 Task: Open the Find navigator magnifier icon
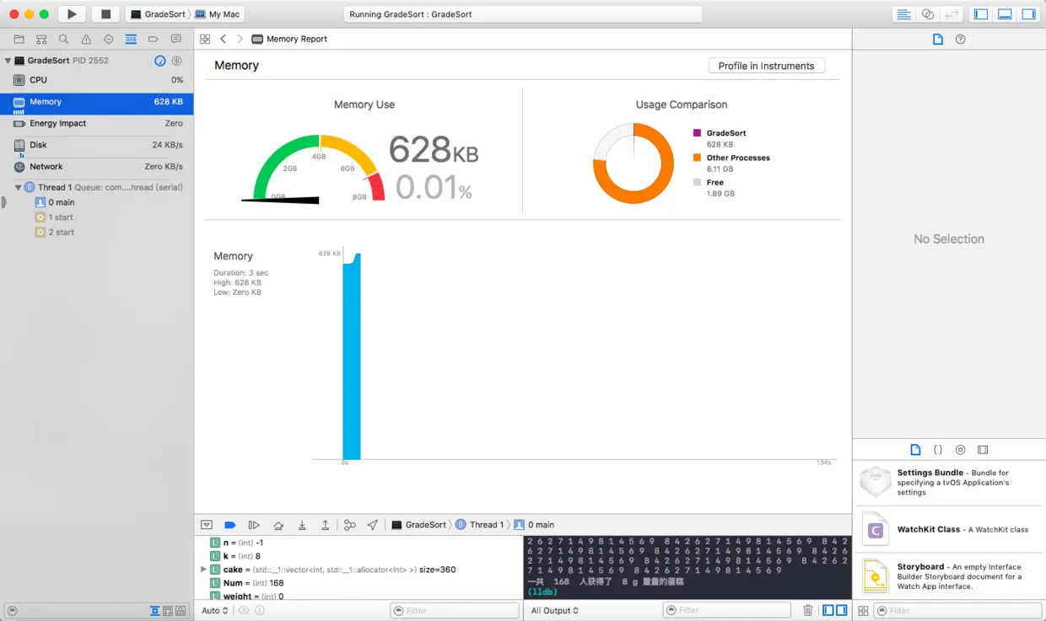point(64,39)
